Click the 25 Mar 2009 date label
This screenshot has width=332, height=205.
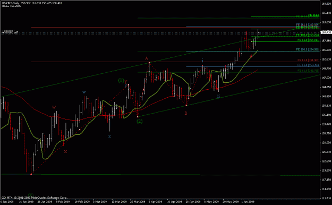[138, 202]
